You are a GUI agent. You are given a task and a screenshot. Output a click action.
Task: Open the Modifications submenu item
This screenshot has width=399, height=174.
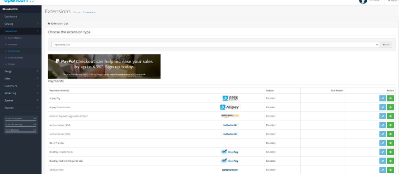[x=21, y=58]
